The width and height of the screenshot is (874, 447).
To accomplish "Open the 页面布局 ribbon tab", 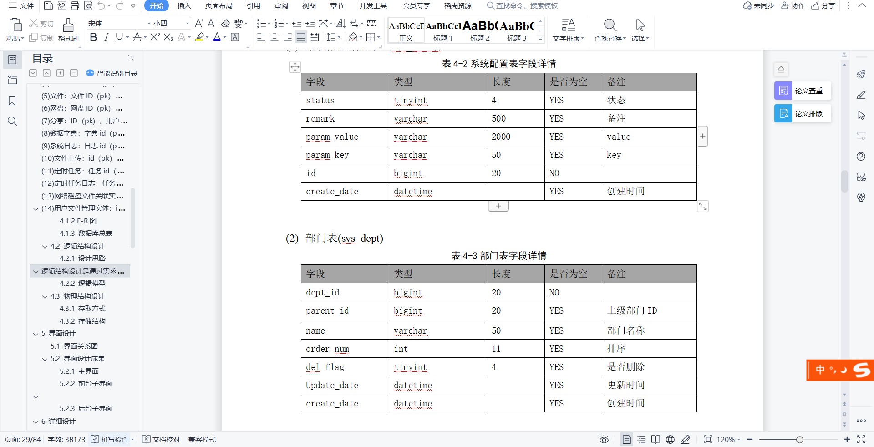I will pos(218,6).
